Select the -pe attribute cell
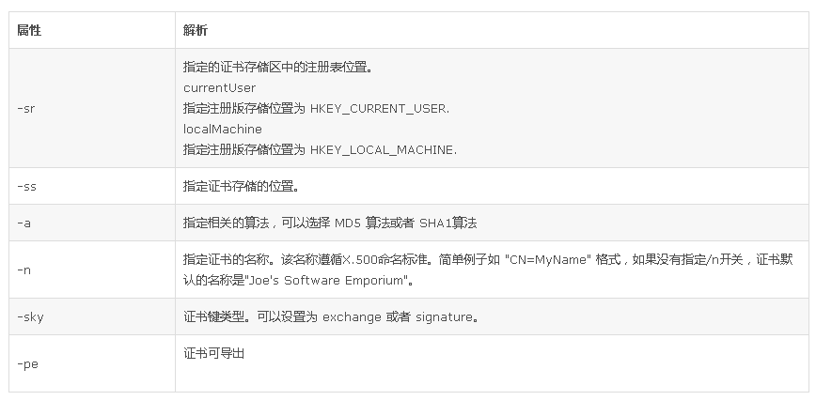 pyautogui.click(x=92, y=363)
